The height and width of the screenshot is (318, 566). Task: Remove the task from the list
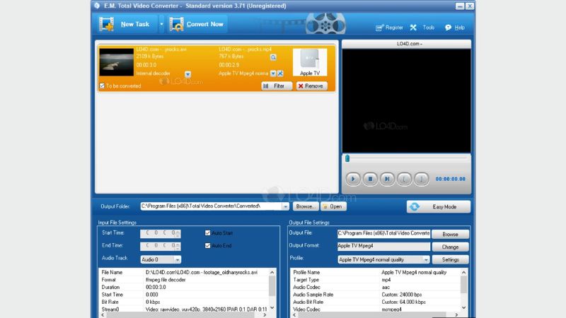pyautogui.click(x=312, y=86)
